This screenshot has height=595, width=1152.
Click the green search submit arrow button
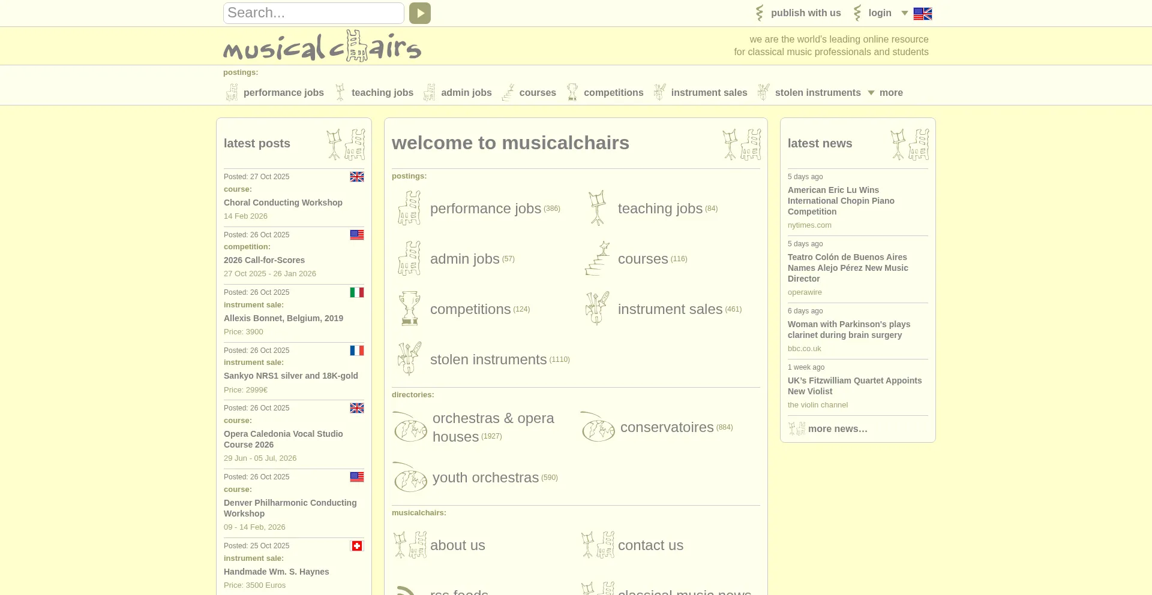pos(419,13)
